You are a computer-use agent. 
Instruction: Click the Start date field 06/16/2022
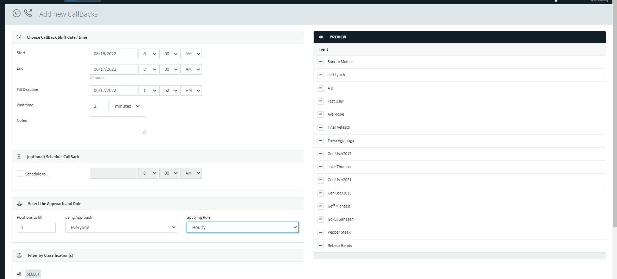pyautogui.click(x=113, y=54)
